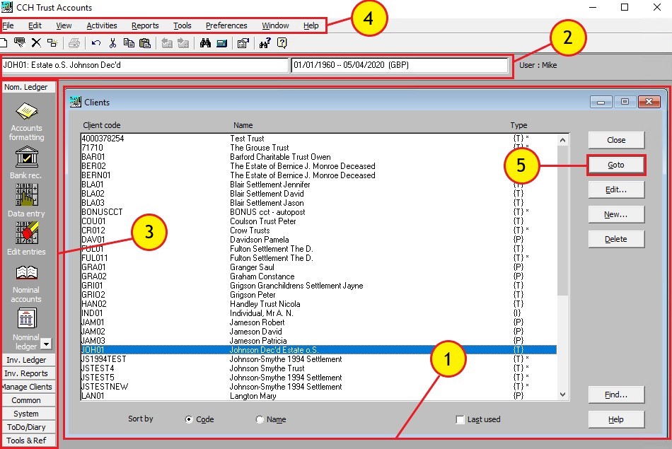Click the New... button
This screenshot has width=672, height=449.
click(x=616, y=215)
